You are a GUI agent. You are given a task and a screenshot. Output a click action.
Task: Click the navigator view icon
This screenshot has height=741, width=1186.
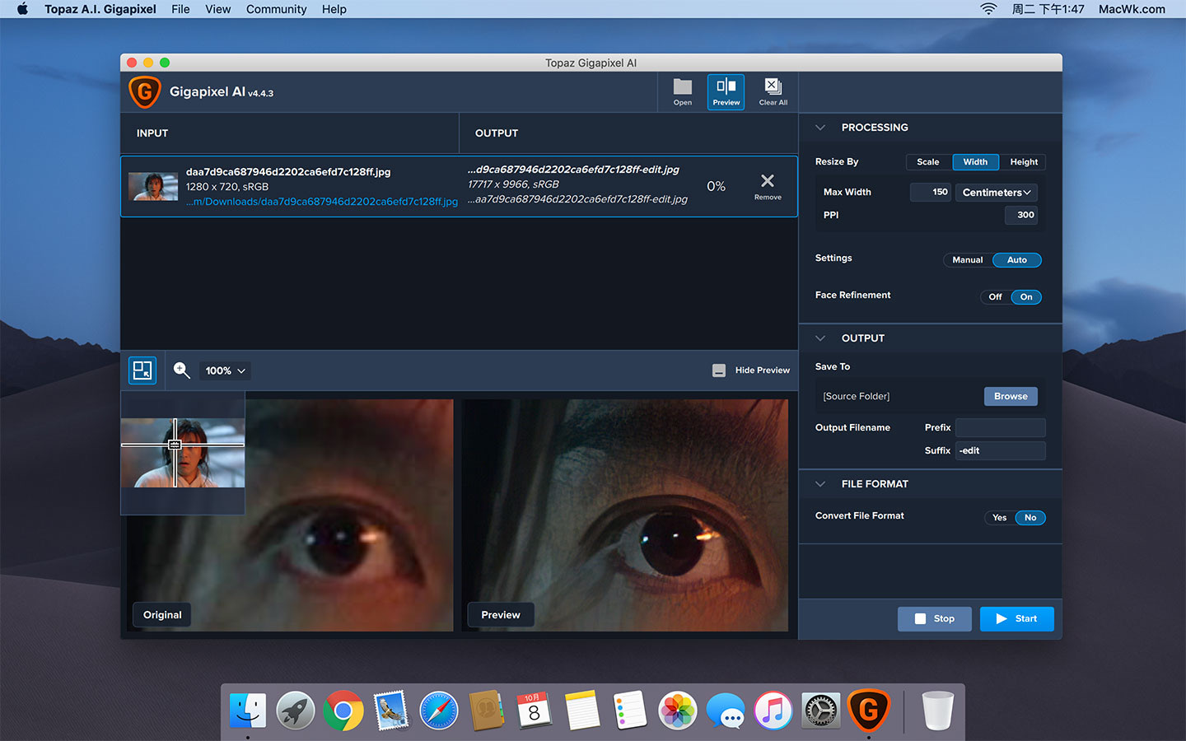pos(142,370)
